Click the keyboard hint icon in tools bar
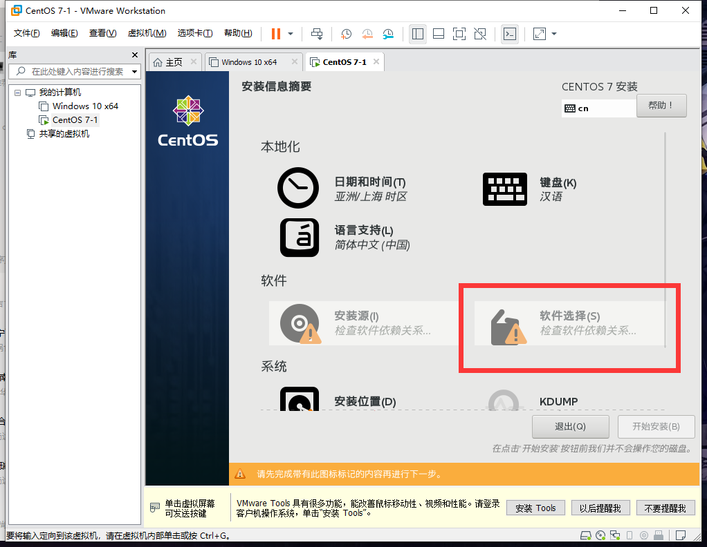The width and height of the screenshot is (707, 547). coord(155,508)
